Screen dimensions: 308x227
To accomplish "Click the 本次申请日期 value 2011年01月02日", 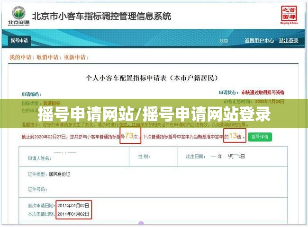I will coord(73,214).
